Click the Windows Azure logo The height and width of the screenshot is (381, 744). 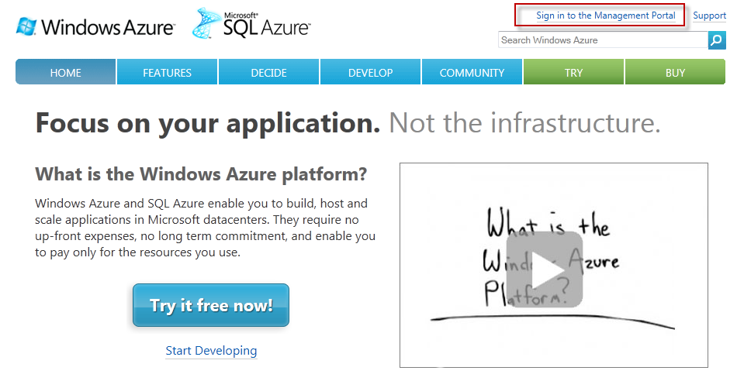pyautogui.click(x=95, y=26)
